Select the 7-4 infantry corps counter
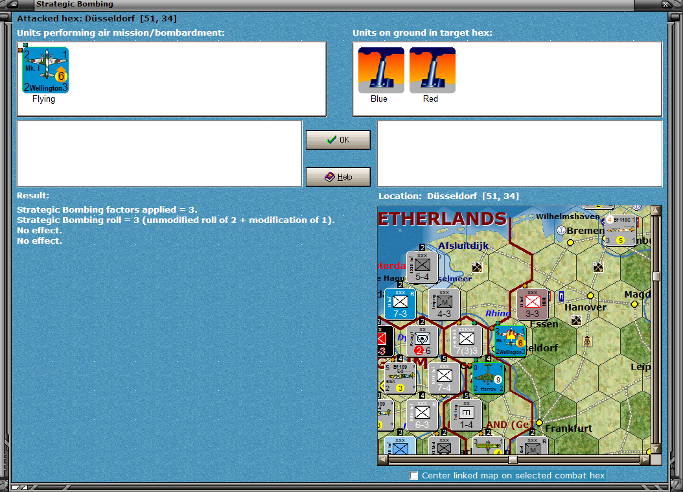This screenshot has width=683, height=492. pos(444,378)
